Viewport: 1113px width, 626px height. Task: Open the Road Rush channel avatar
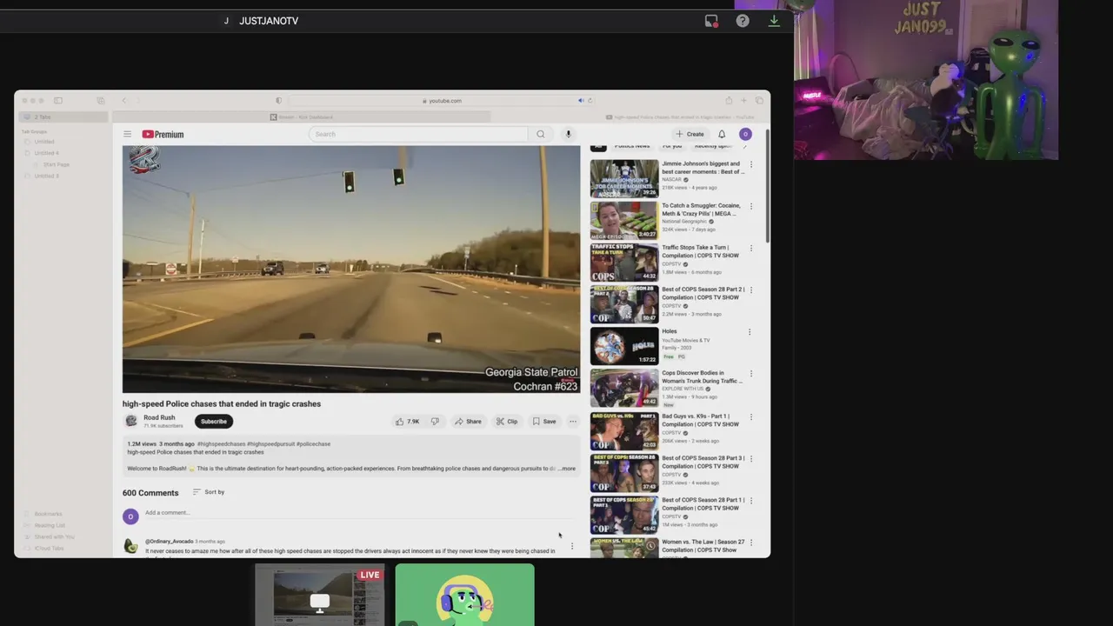click(131, 421)
